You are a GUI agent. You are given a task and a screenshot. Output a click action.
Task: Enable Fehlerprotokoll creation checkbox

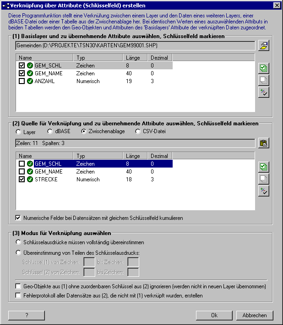[x=18, y=295]
